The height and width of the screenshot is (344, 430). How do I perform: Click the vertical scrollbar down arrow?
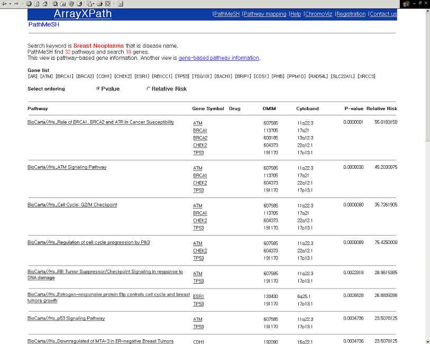427,341
